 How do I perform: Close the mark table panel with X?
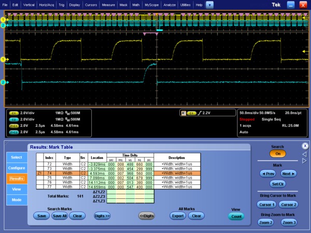(x=304, y=146)
